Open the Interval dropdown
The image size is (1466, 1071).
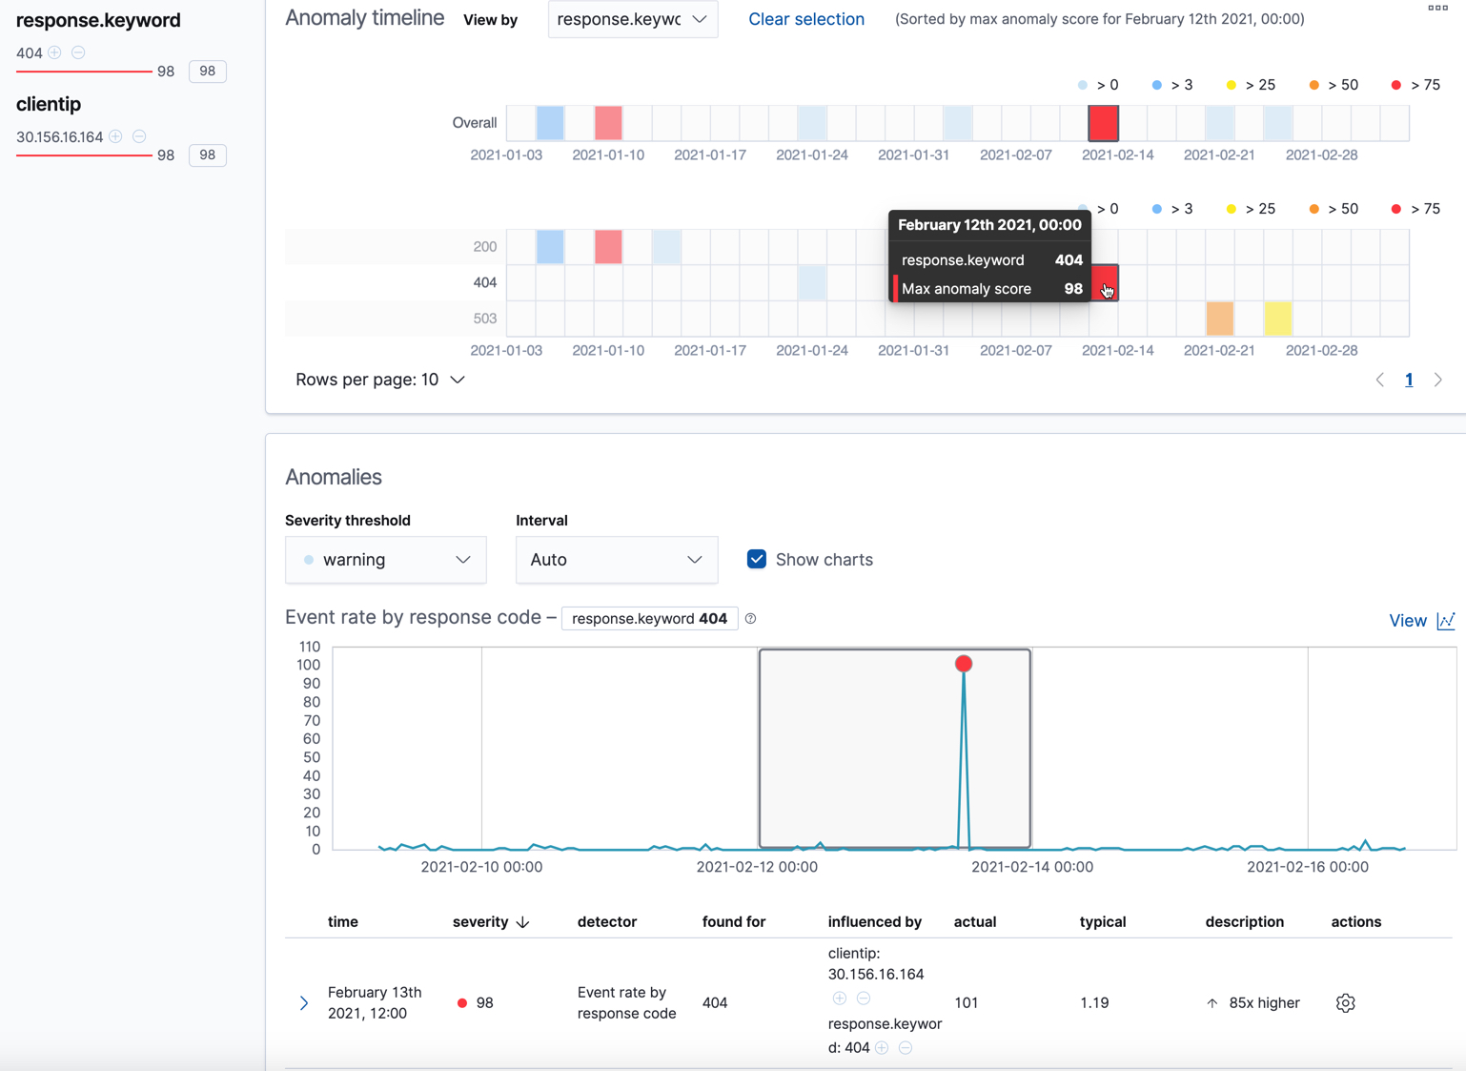(616, 560)
